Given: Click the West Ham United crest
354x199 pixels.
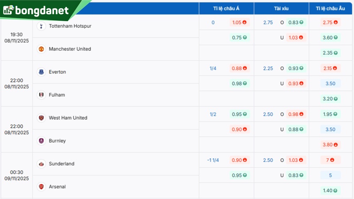Looking at the screenshot, I should coord(41,118).
